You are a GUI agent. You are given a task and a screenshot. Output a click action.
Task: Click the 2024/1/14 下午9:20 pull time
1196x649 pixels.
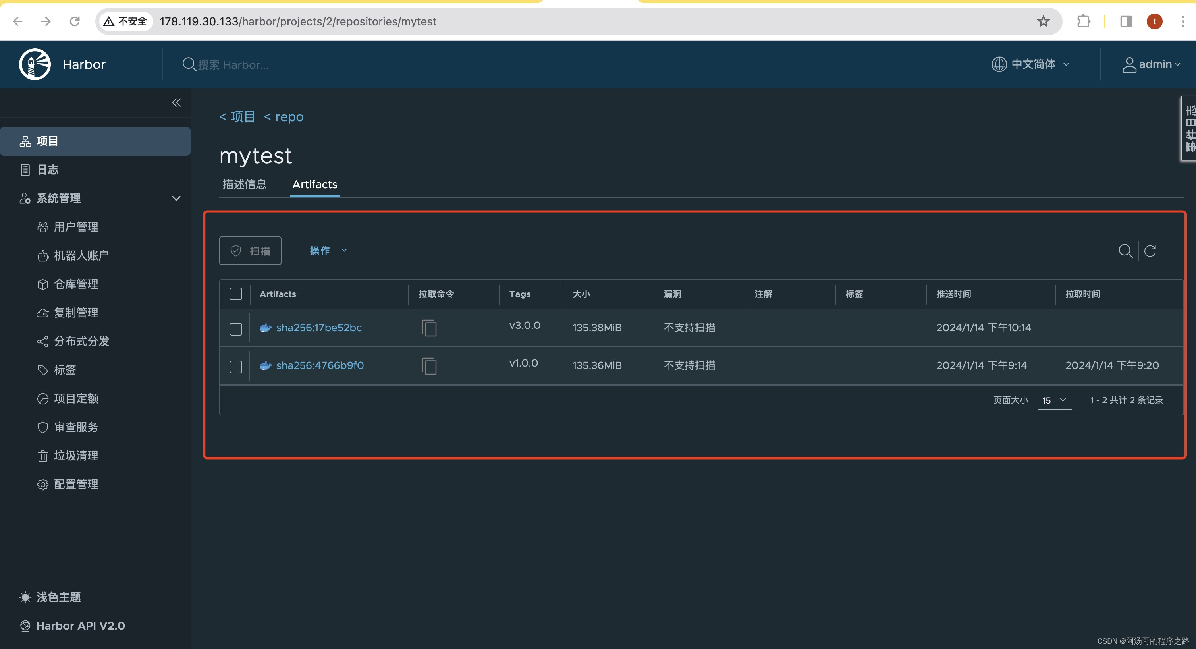click(x=1112, y=365)
